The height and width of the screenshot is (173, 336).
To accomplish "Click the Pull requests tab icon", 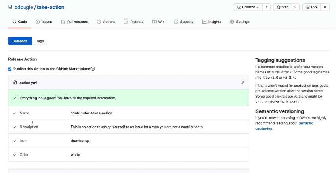I will tap(63, 22).
